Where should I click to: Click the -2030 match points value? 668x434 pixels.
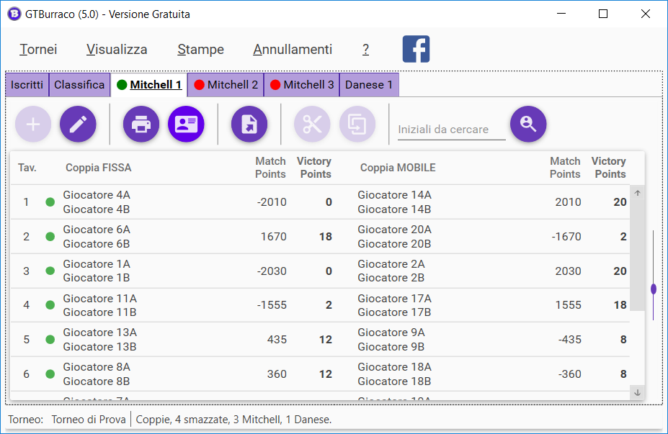pos(272,271)
